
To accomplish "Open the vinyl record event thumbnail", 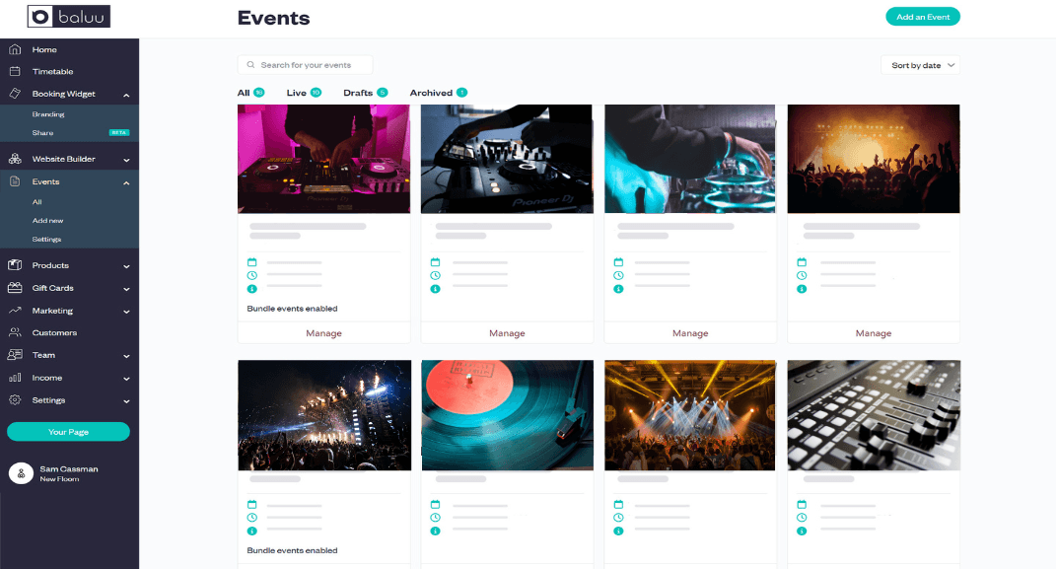I will click(x=508, y=415).
